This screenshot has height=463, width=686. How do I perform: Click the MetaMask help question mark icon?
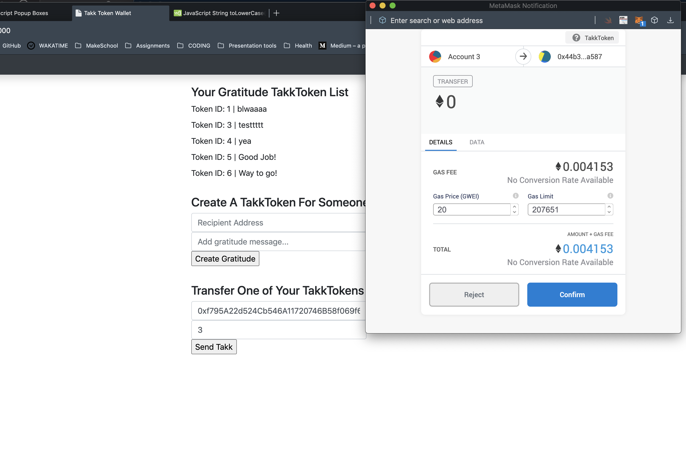click(x=577, y=37)
